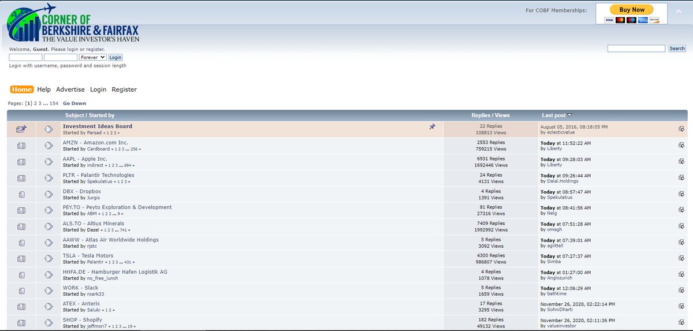
Task: Click the Buy Now membership button
Action: tap(632, 9)
